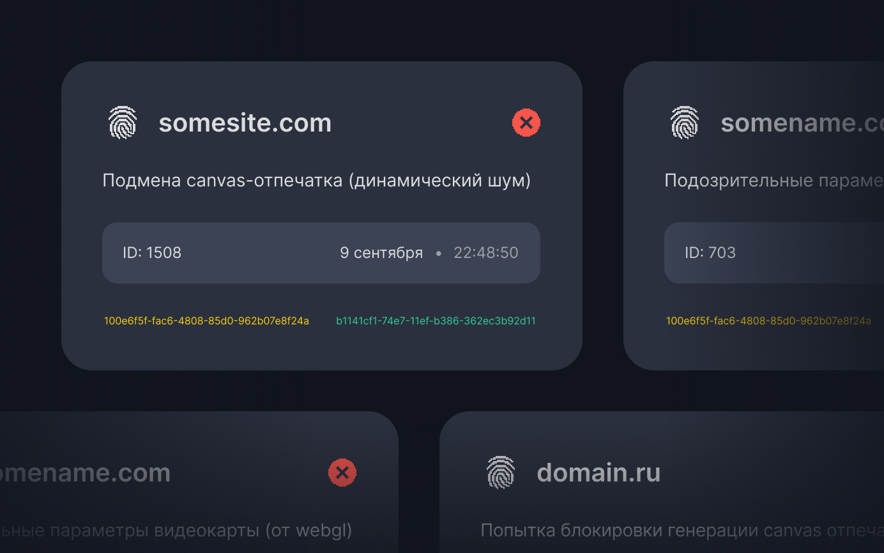Open the domain.ru domain title
The image size is (884, 553).
coord(598,473)
